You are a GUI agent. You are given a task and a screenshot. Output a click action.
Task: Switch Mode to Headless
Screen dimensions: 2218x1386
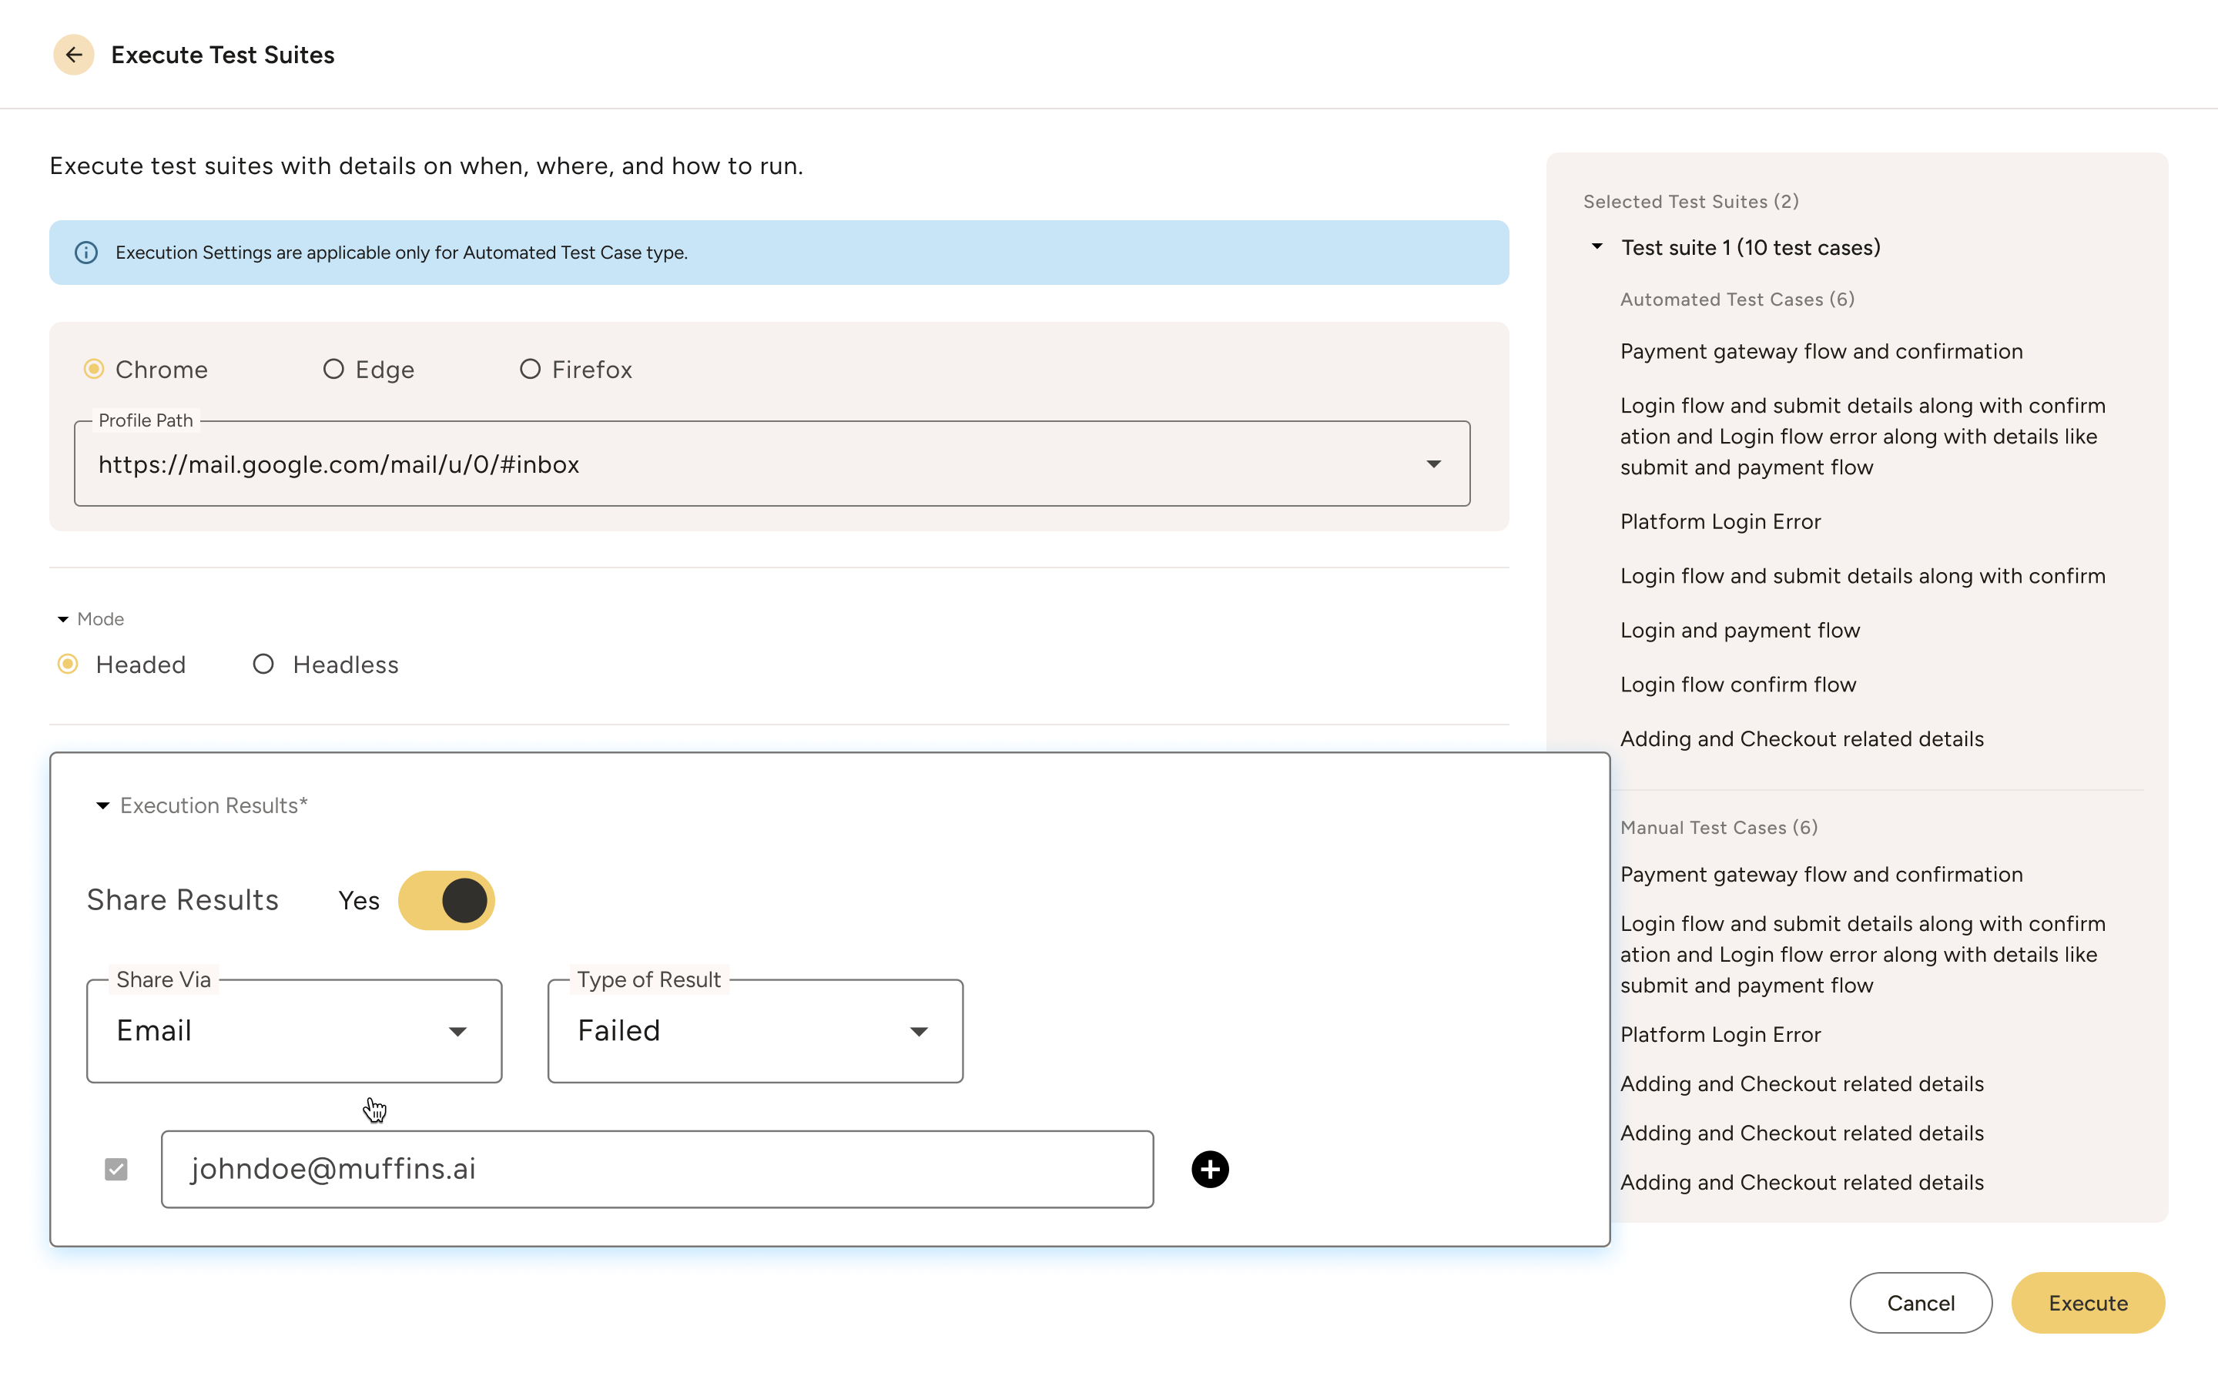point(264,664)
